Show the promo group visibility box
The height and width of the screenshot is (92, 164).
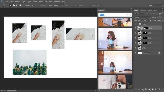[135, 24]
